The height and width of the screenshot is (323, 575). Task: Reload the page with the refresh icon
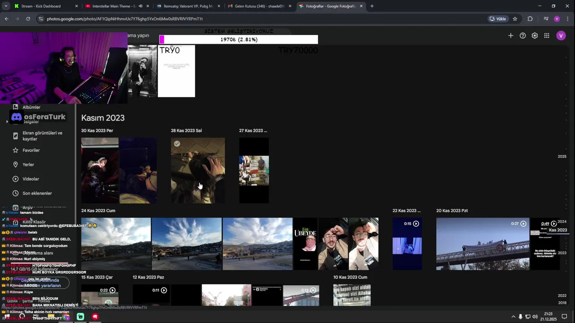[28, 19]
